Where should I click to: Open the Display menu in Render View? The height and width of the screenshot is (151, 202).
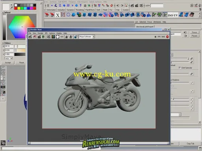59,33
